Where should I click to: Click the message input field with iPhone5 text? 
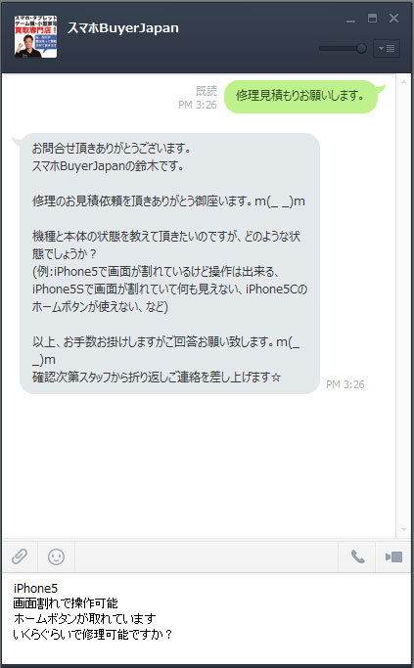coord(207,618)
